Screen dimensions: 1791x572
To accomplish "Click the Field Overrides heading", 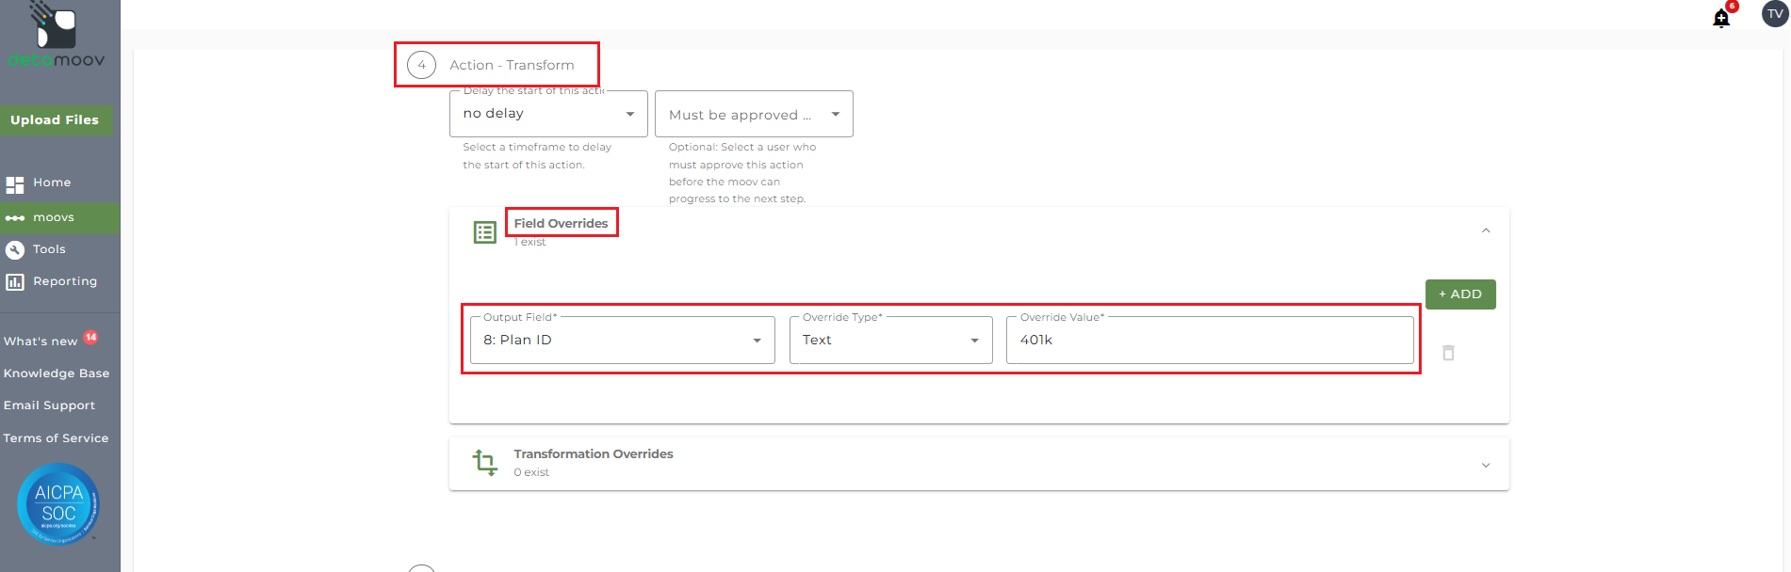I will tap(561, 223).
